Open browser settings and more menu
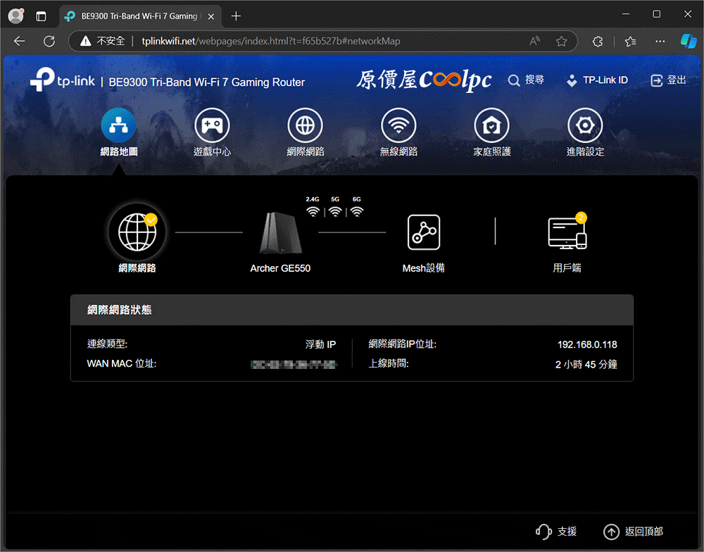This screenshot has height=552, width=704. pyautogui.click(x=660, y=42)
